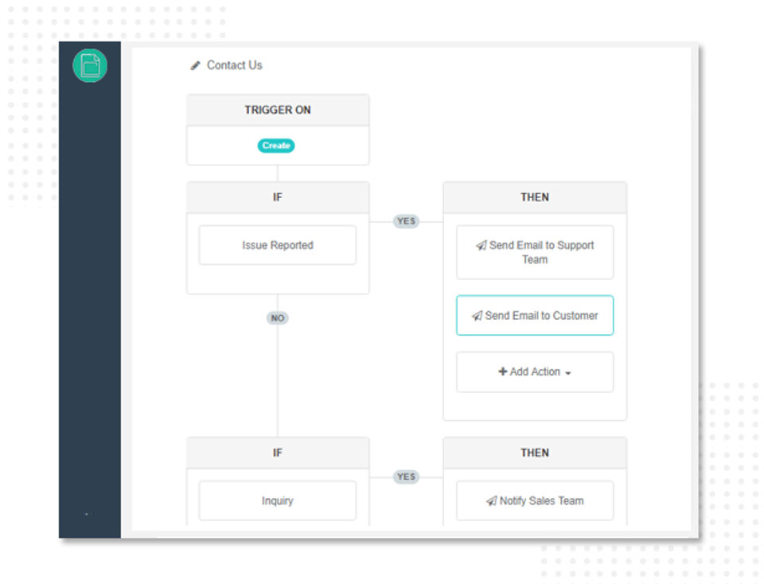Click the plus icon in Add Action
Viewport: 764px width, 584px height.
coord(503,371)
